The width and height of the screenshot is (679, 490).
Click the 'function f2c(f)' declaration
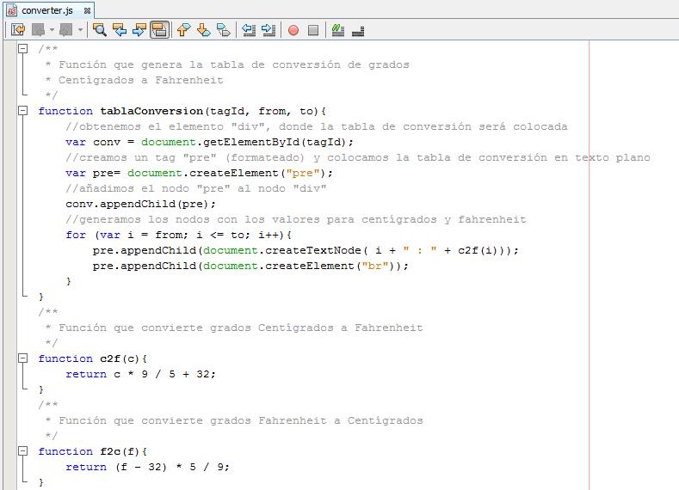(93, 451)
